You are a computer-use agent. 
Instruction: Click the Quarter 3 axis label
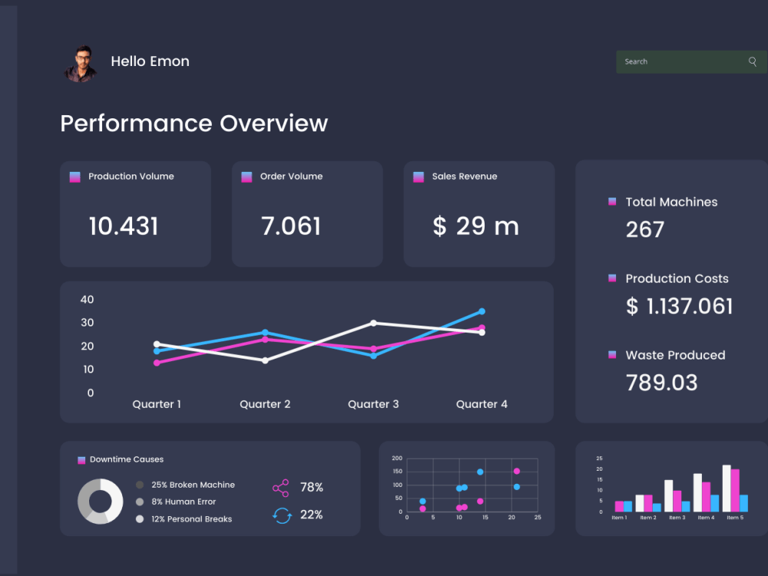[373, 404]
